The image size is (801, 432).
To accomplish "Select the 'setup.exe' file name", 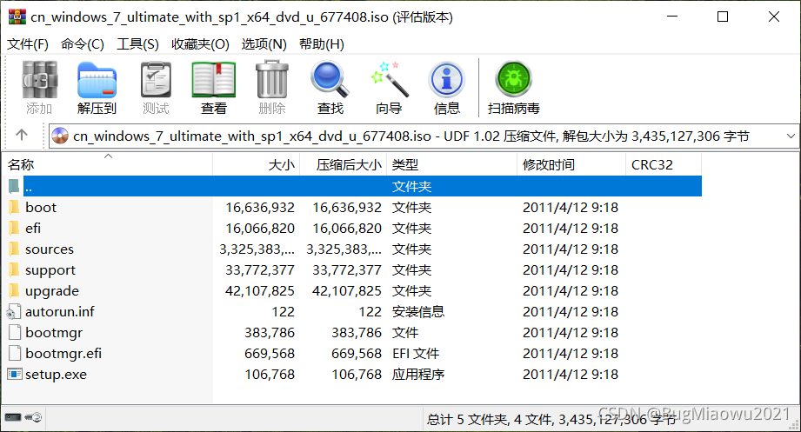I will click(x=57, y=375).
